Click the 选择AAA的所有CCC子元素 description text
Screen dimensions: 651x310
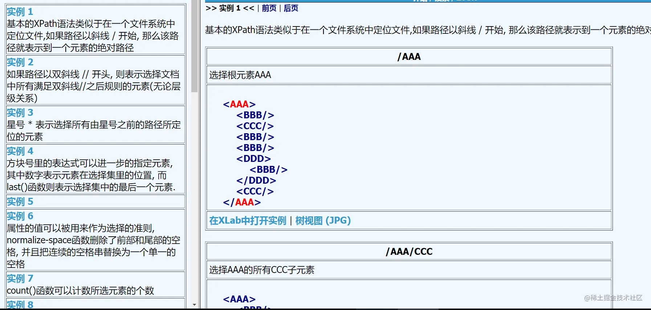[262, 270]
